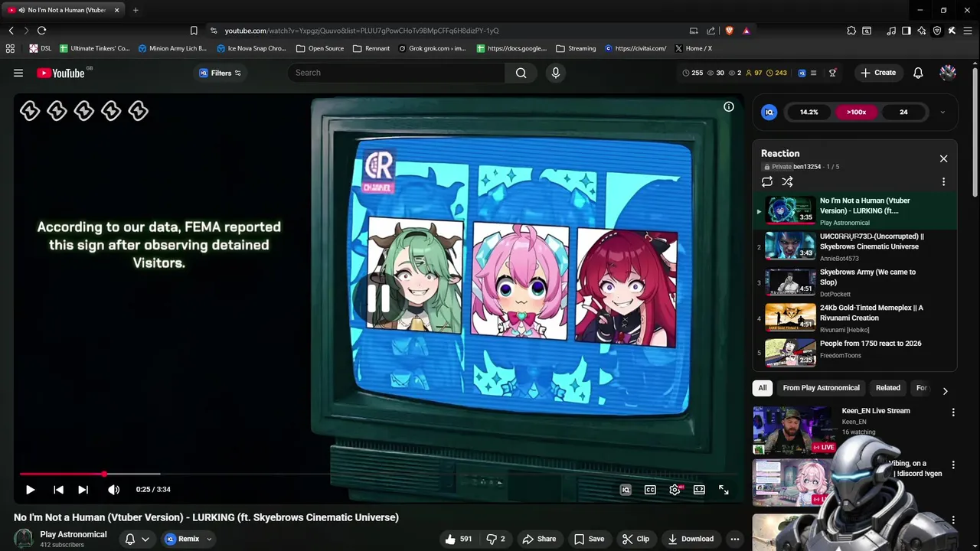
Task: Create a Clip with scissors button
Action: coord(635,539)
